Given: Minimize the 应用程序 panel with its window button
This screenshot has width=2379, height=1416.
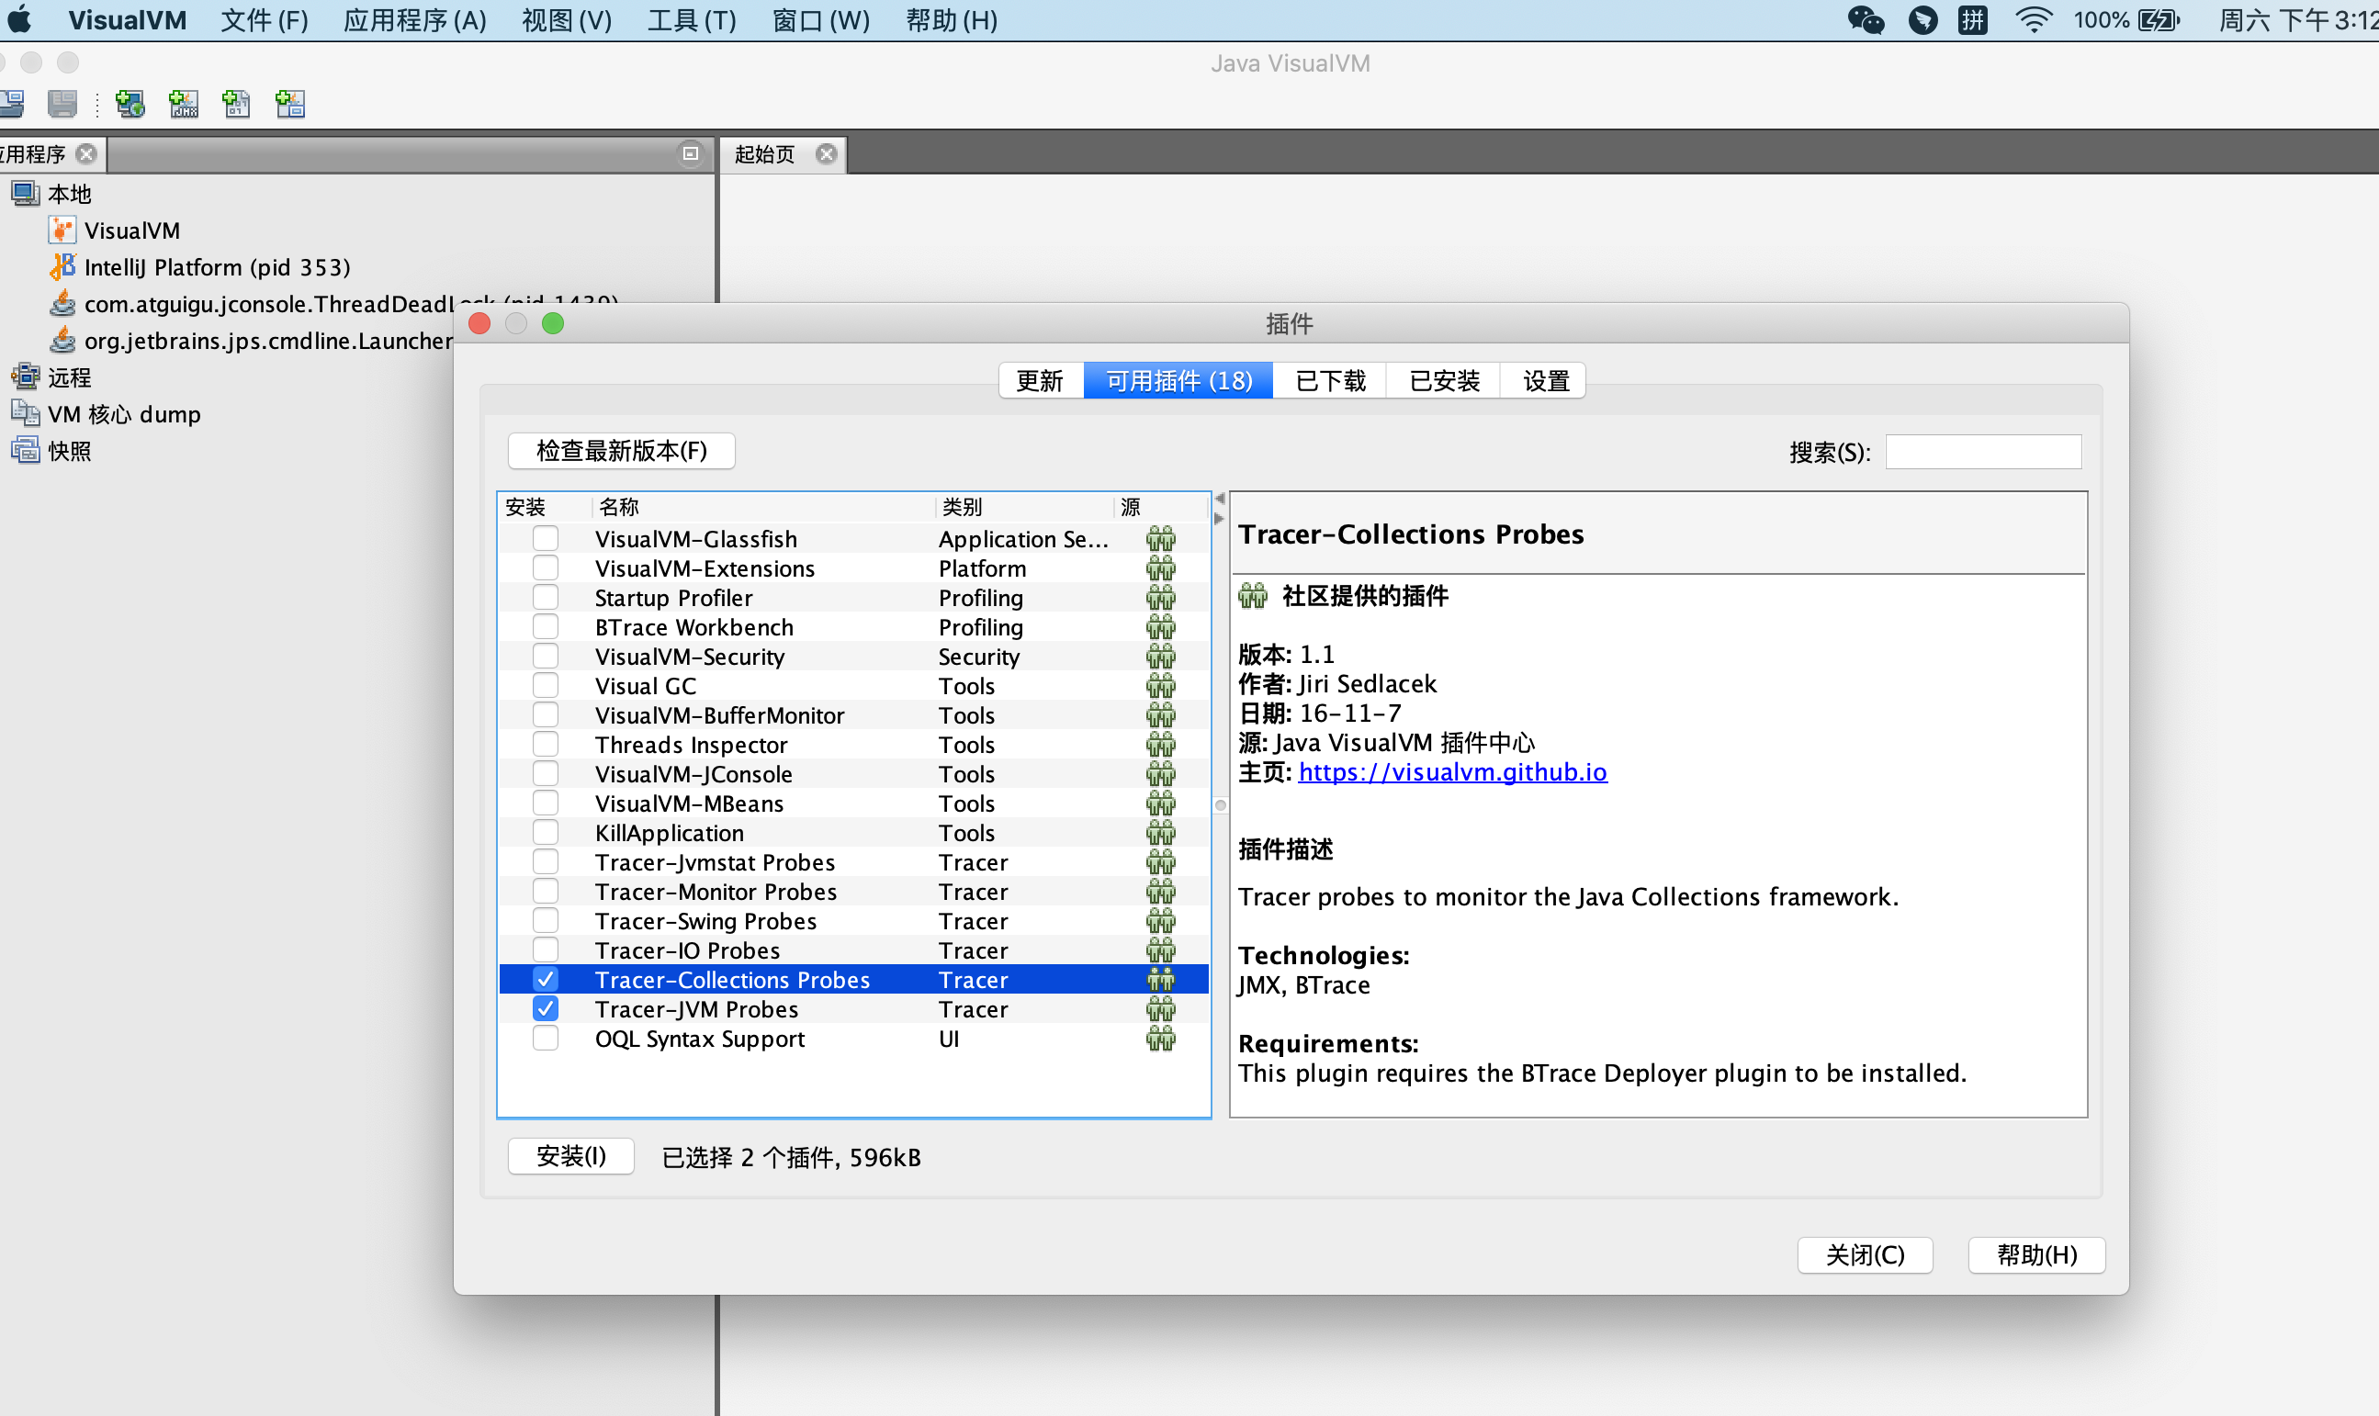Looking at the screenshot, I should click(691, 153).
